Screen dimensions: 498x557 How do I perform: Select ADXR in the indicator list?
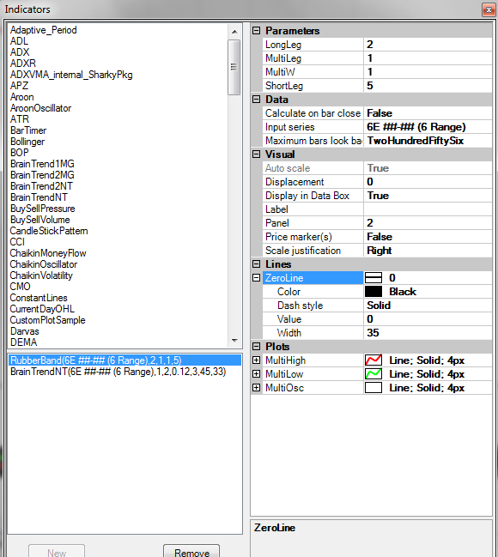(x=23, y=64)
